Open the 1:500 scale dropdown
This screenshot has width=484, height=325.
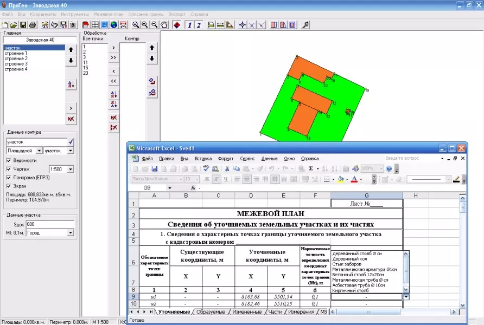coord(71,169)
